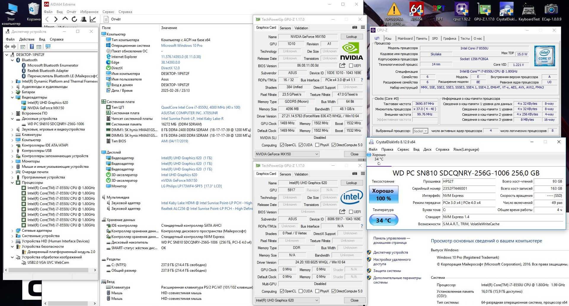
Task: Toggle PhysX checkbox in MX150 GPU-Z
Action: pos(317,145)
